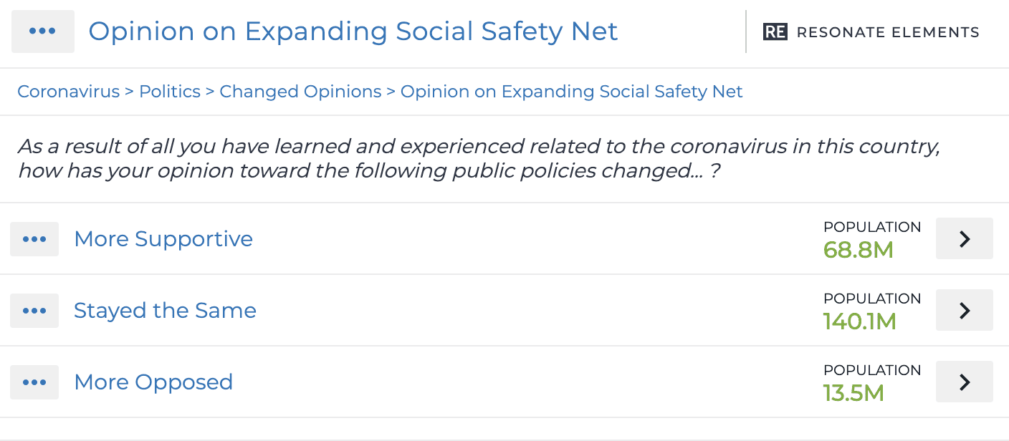Click the RE Resonate Elements logo
Image resolution: width=1009 pixels, height=441 pixels.
pos(869,31)
